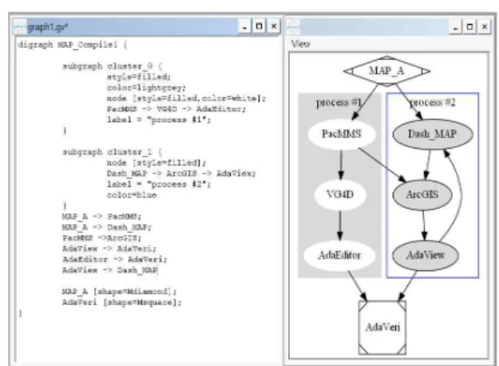Select the PacMMS node in graph

(x=342, y=133)
